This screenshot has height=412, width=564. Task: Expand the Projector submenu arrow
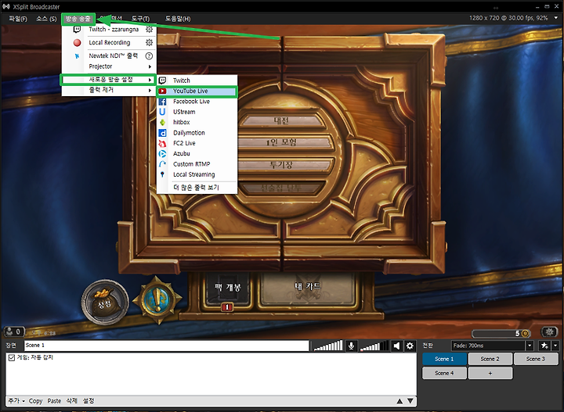point(150,66)
